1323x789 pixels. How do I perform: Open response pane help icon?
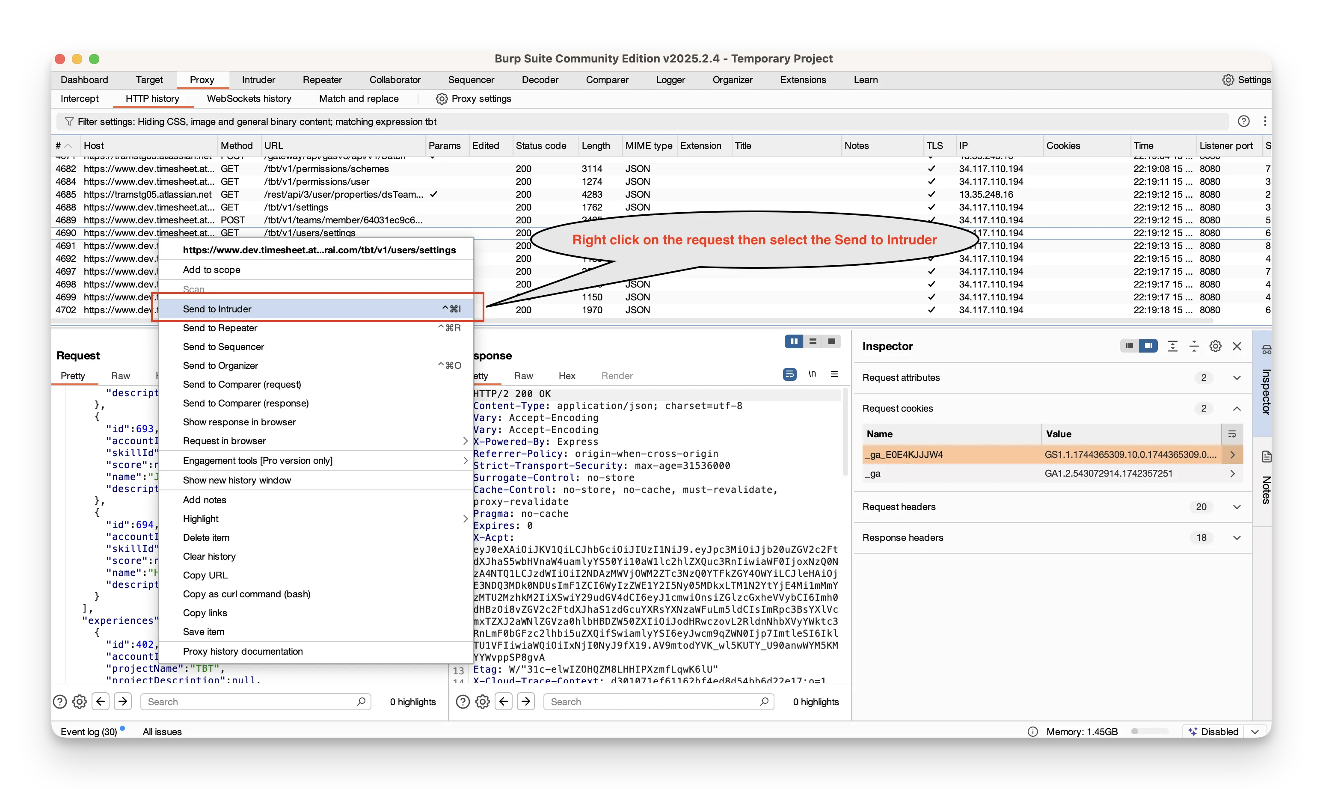[463, 702]
